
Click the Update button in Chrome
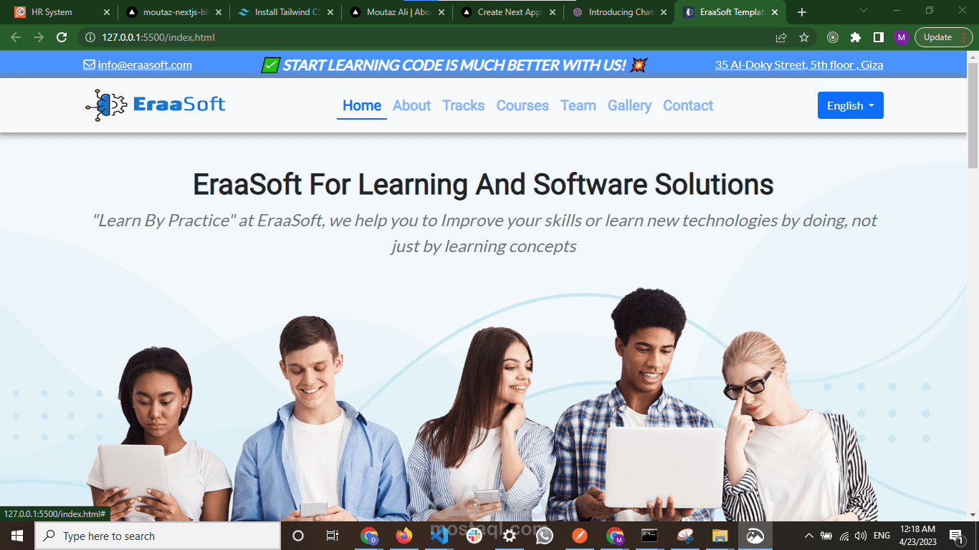(x=942, y=37)
